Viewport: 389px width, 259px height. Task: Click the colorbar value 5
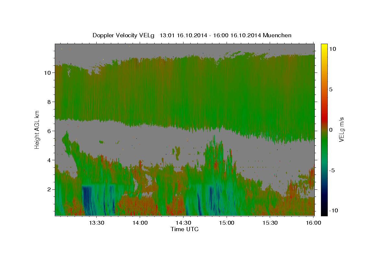[331, 89]
